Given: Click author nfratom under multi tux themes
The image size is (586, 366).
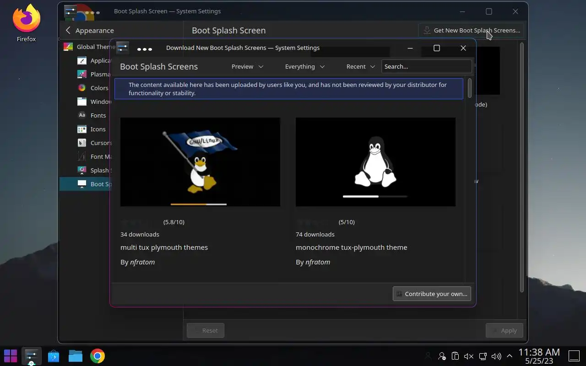Looking at the screenshot, I should 142,262.
